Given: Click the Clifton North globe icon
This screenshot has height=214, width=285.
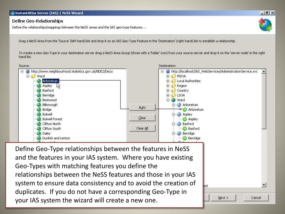Looking at the screenshot, I should pos(39,124).
